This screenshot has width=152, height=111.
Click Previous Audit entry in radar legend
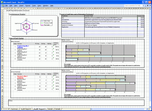pos(47,23)
